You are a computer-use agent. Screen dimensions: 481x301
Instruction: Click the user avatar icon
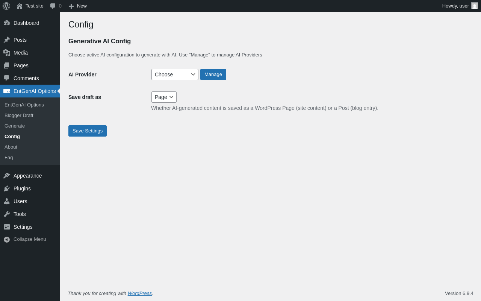click(x=475, y=6)
